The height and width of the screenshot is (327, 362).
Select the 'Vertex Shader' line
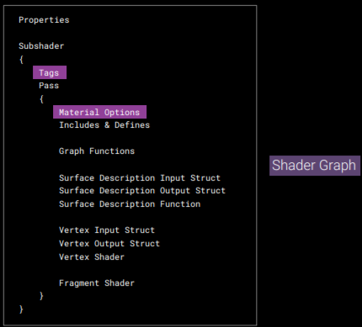pos(92,257)
